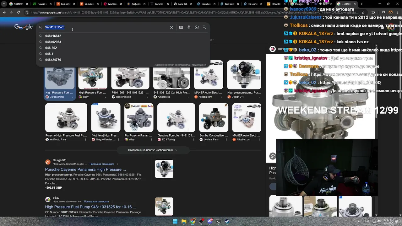Screen dimensions: 402x226
Task: Open the Design 911 high pressure pump image
Action: 244,75
